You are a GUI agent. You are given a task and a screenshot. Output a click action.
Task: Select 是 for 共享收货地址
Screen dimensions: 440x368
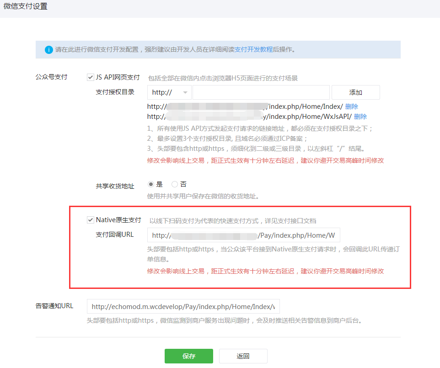click(x=151, y=184)
